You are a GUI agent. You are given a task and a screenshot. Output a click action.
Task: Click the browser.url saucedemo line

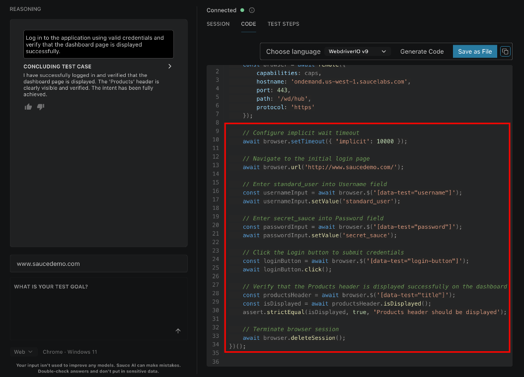(323, 167)
